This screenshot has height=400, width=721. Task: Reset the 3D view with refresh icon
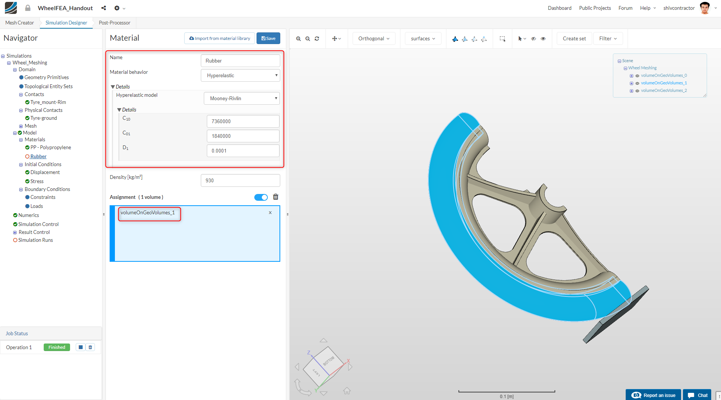click(317, 39)
